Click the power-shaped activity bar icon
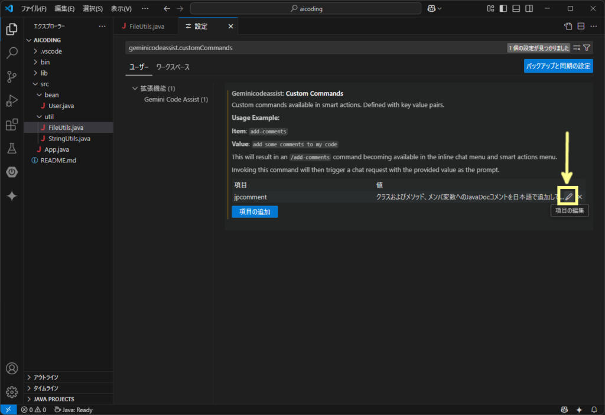This screenshot has width=605, height=415. click(12, 172)
